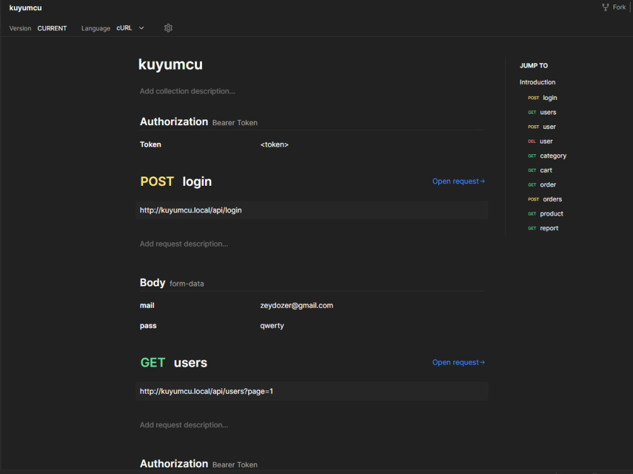Screen dimensions: 633x474
Task: Click the mail value zeydozer@gmail.com
Action: tap(296, 305)
